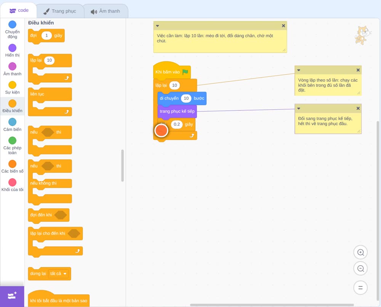381x307 pixels.
Task: Select the Chuyển động category circle
Action: (x=13, y=24)
